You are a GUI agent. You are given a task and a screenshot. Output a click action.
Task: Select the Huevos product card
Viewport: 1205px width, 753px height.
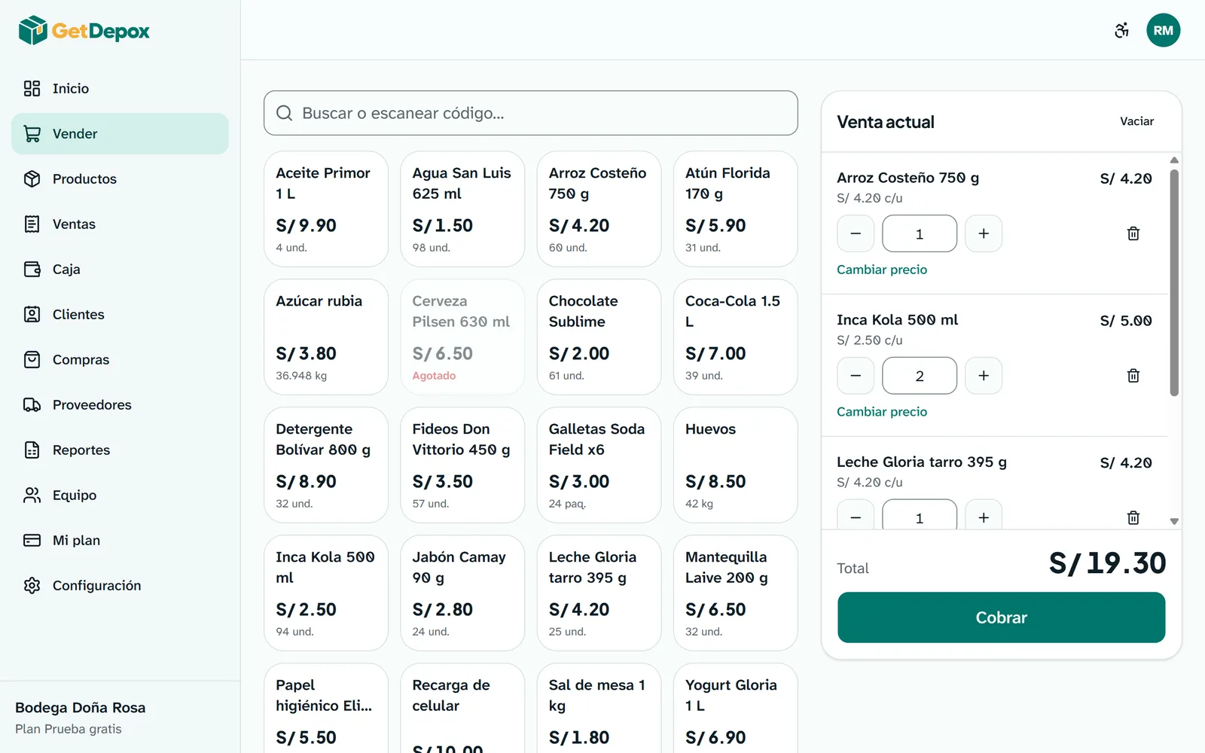[735, 465]
